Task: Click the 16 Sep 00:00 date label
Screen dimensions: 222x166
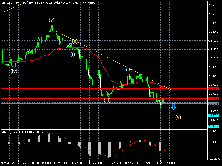Action: click(x=132, y=163)
